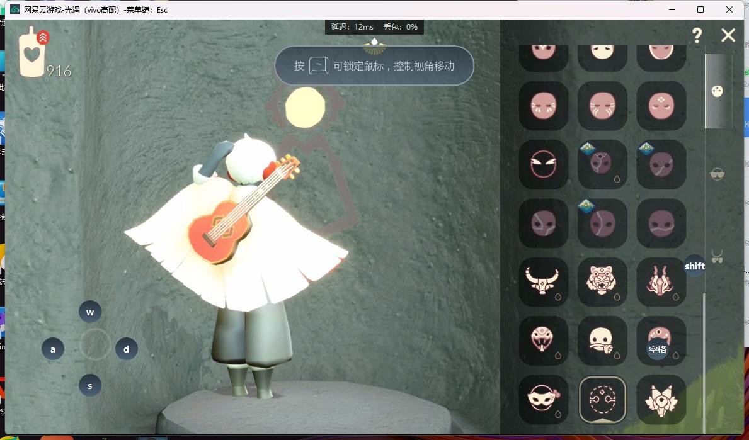Viewport: 749px width, 440px height.
Task: Equip the roaring tiger mask
Action: coord(602,281)
